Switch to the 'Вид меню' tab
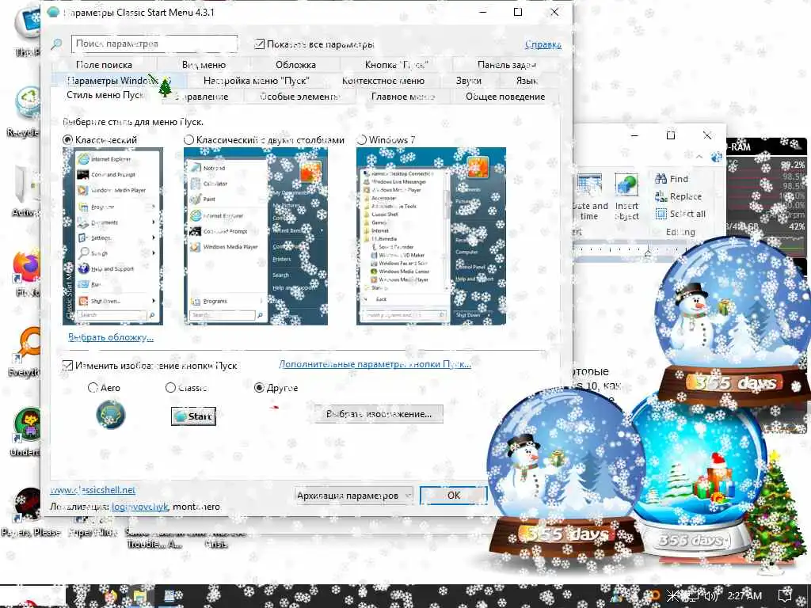This screenshot has height=608, width=811. click(204, 65)
